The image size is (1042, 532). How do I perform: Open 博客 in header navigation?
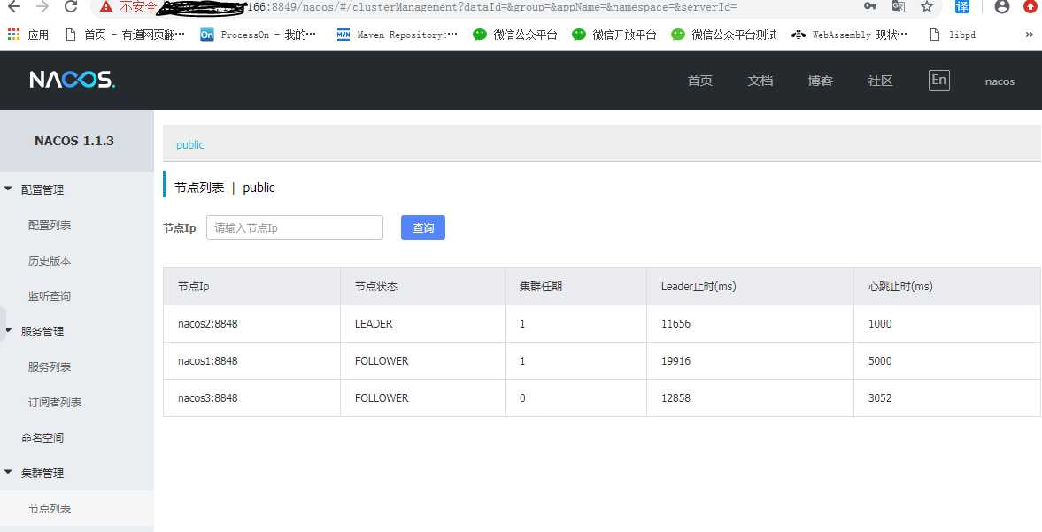tap(820, 81)
